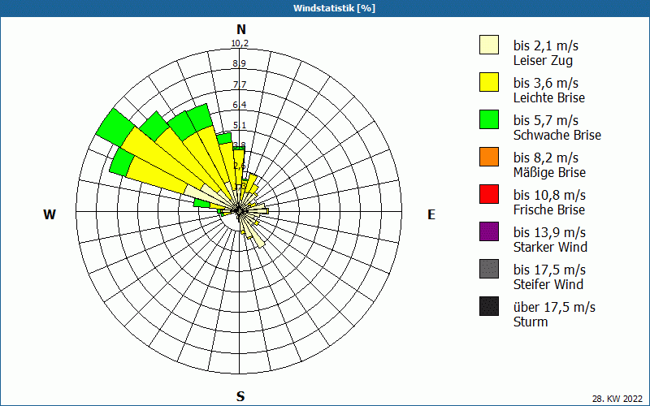Click the center of the wind rose
Image resolution: width=650 pixels, height=406 pixels.
coord(239,211)
